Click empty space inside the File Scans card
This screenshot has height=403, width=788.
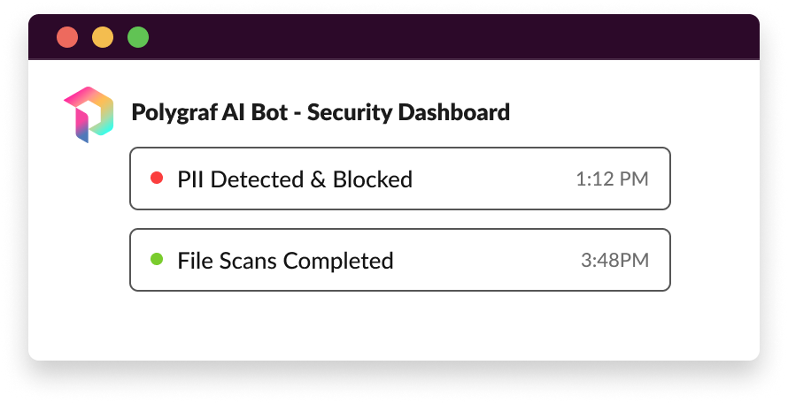[x=487, y=260]
